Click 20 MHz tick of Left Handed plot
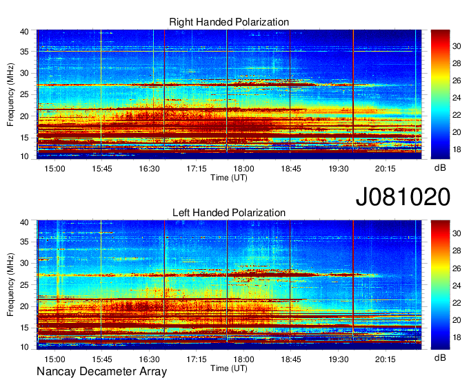 [25, 306]
